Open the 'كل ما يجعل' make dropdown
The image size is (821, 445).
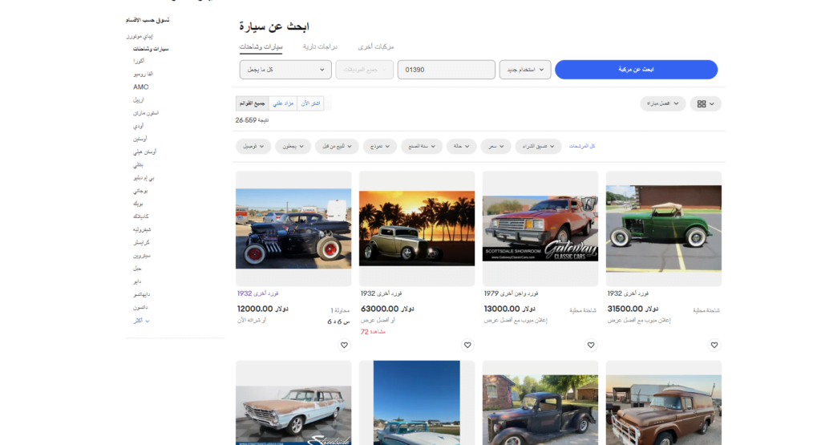click(285, 70)
